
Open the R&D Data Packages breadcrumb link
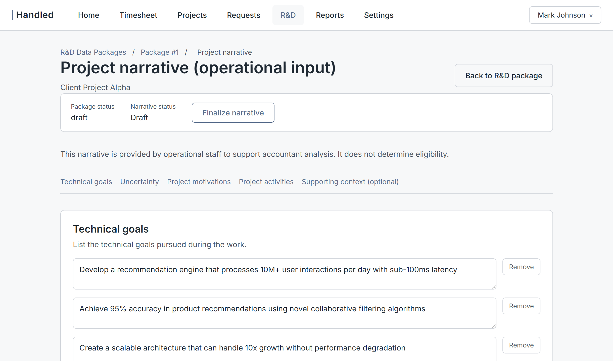(93, 52)
